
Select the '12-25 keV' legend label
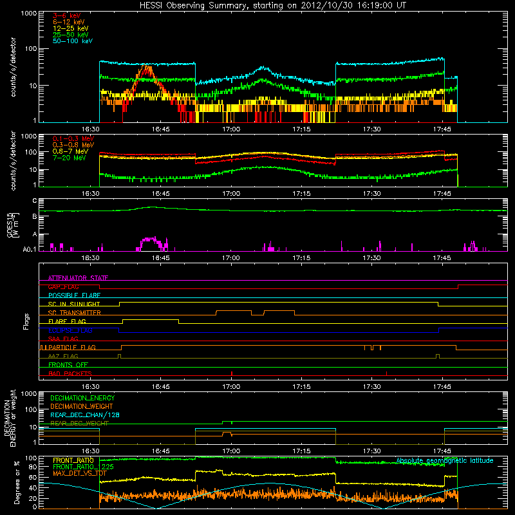coord(71,28)
